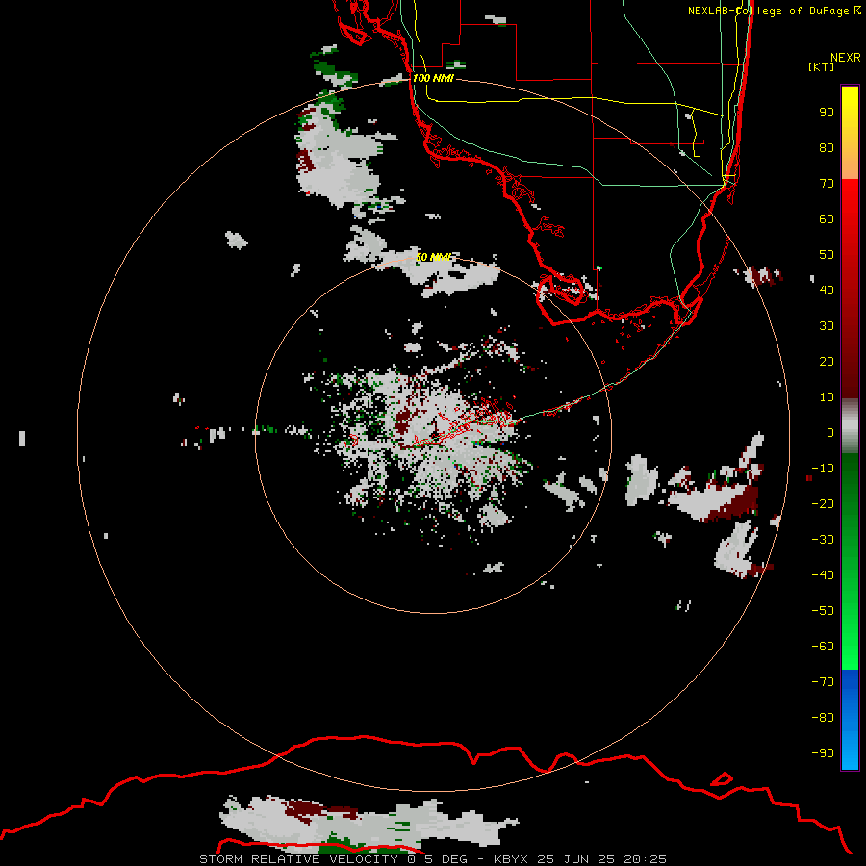866x866 pixels.
Task: Click the "20:25" timestamp text
Action: (x=645, y=859)
